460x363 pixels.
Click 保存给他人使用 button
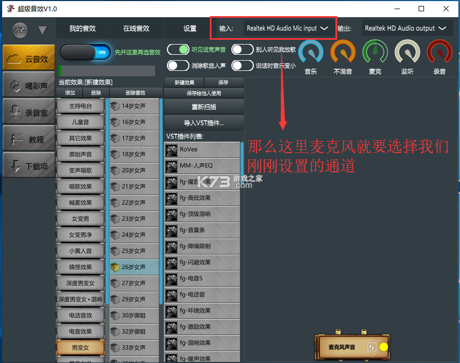point(204,93)
